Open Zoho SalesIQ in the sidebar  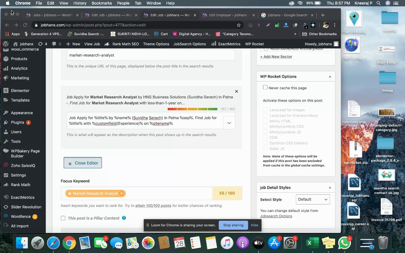pos(23,166)
